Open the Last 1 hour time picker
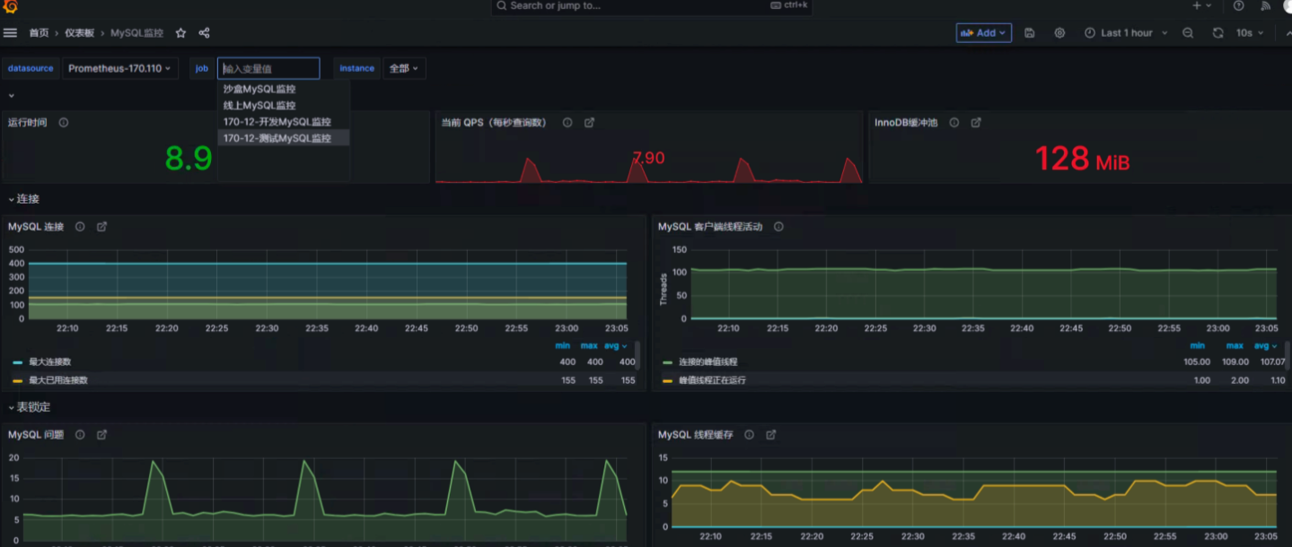Image resolution: width=1292 pixels, height=547 pixels. [x=1126, y=33]
